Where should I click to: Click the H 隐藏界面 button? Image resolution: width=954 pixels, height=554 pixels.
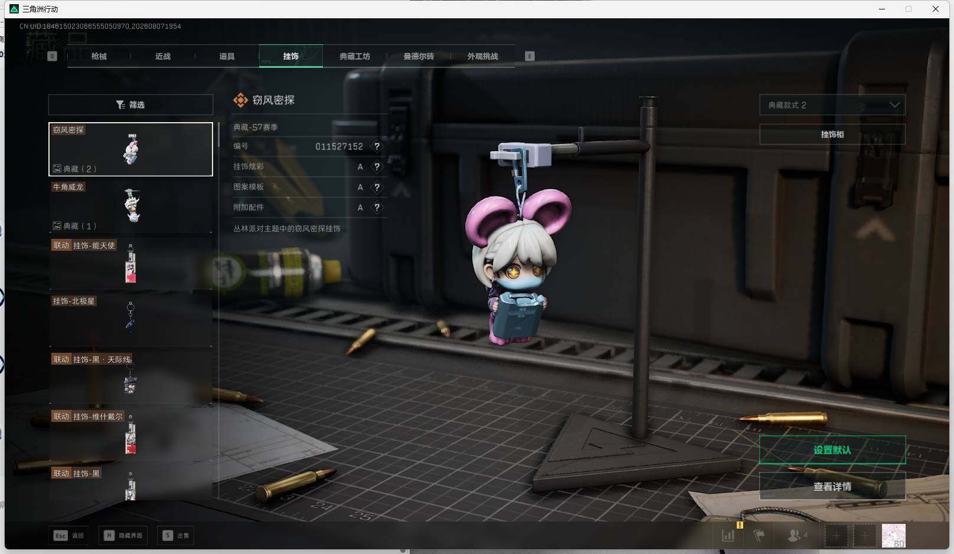pos(123,536)
